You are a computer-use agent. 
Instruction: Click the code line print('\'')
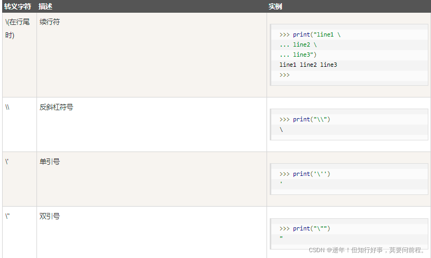(305, 174)
